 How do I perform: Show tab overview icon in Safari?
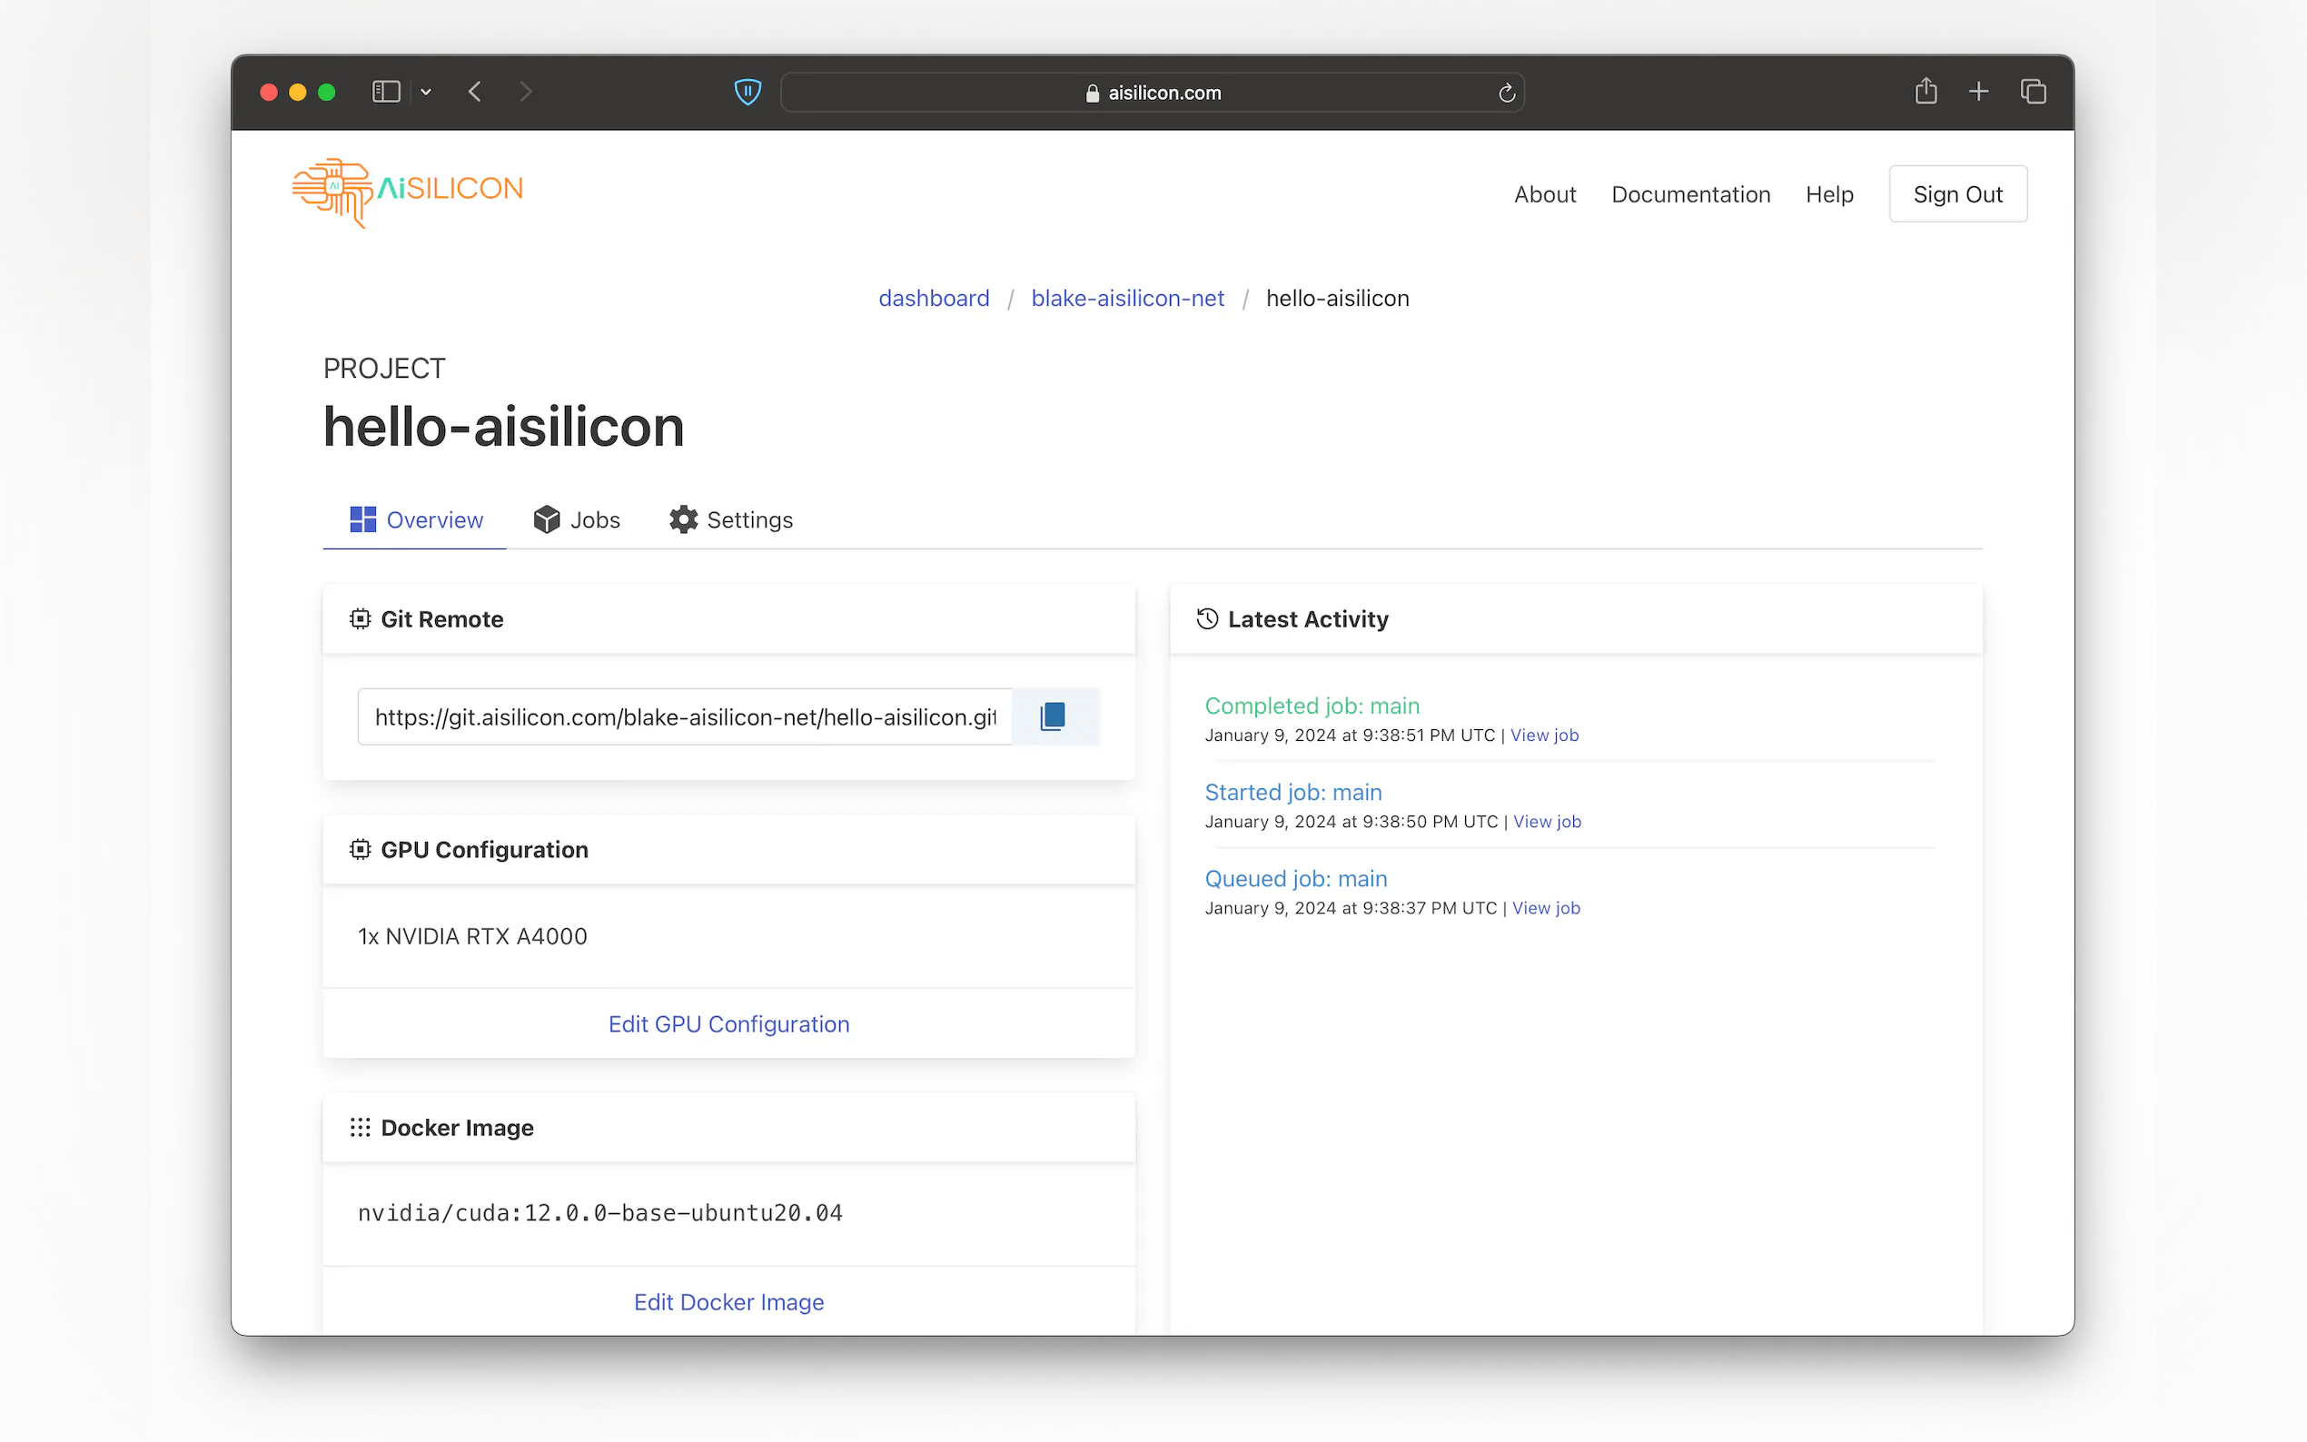(x=2033, y=92)
